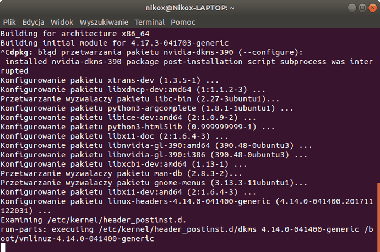
Task: Open the Wyszukiwanie menu
Action: (104, 23)
